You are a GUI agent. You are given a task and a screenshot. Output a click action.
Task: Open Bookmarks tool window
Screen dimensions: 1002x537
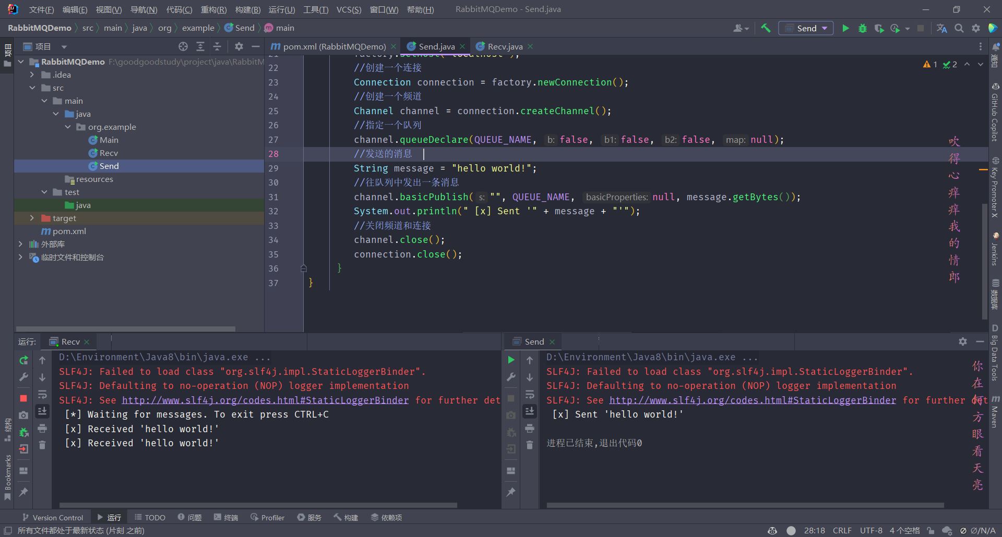click(x=7, y=477)
